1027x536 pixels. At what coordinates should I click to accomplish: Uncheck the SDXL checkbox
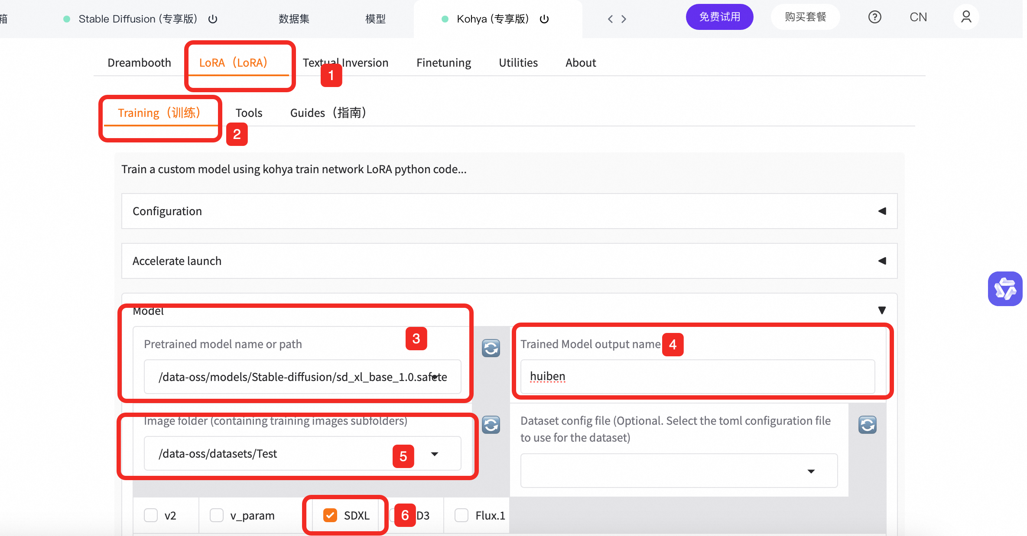[x=330, y=515]
